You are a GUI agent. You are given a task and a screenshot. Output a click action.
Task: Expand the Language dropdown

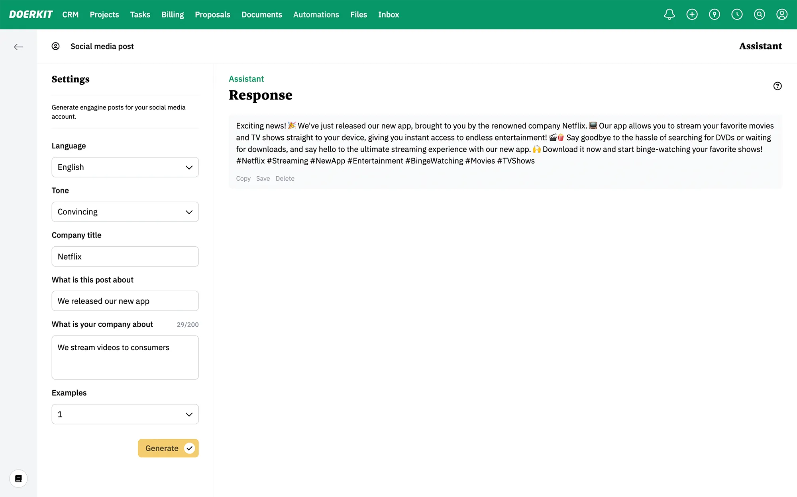coord(125,167)
